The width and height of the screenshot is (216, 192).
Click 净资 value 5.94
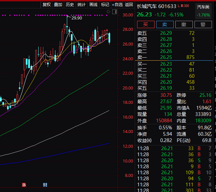pyautogui.click(x=167, y=134)
